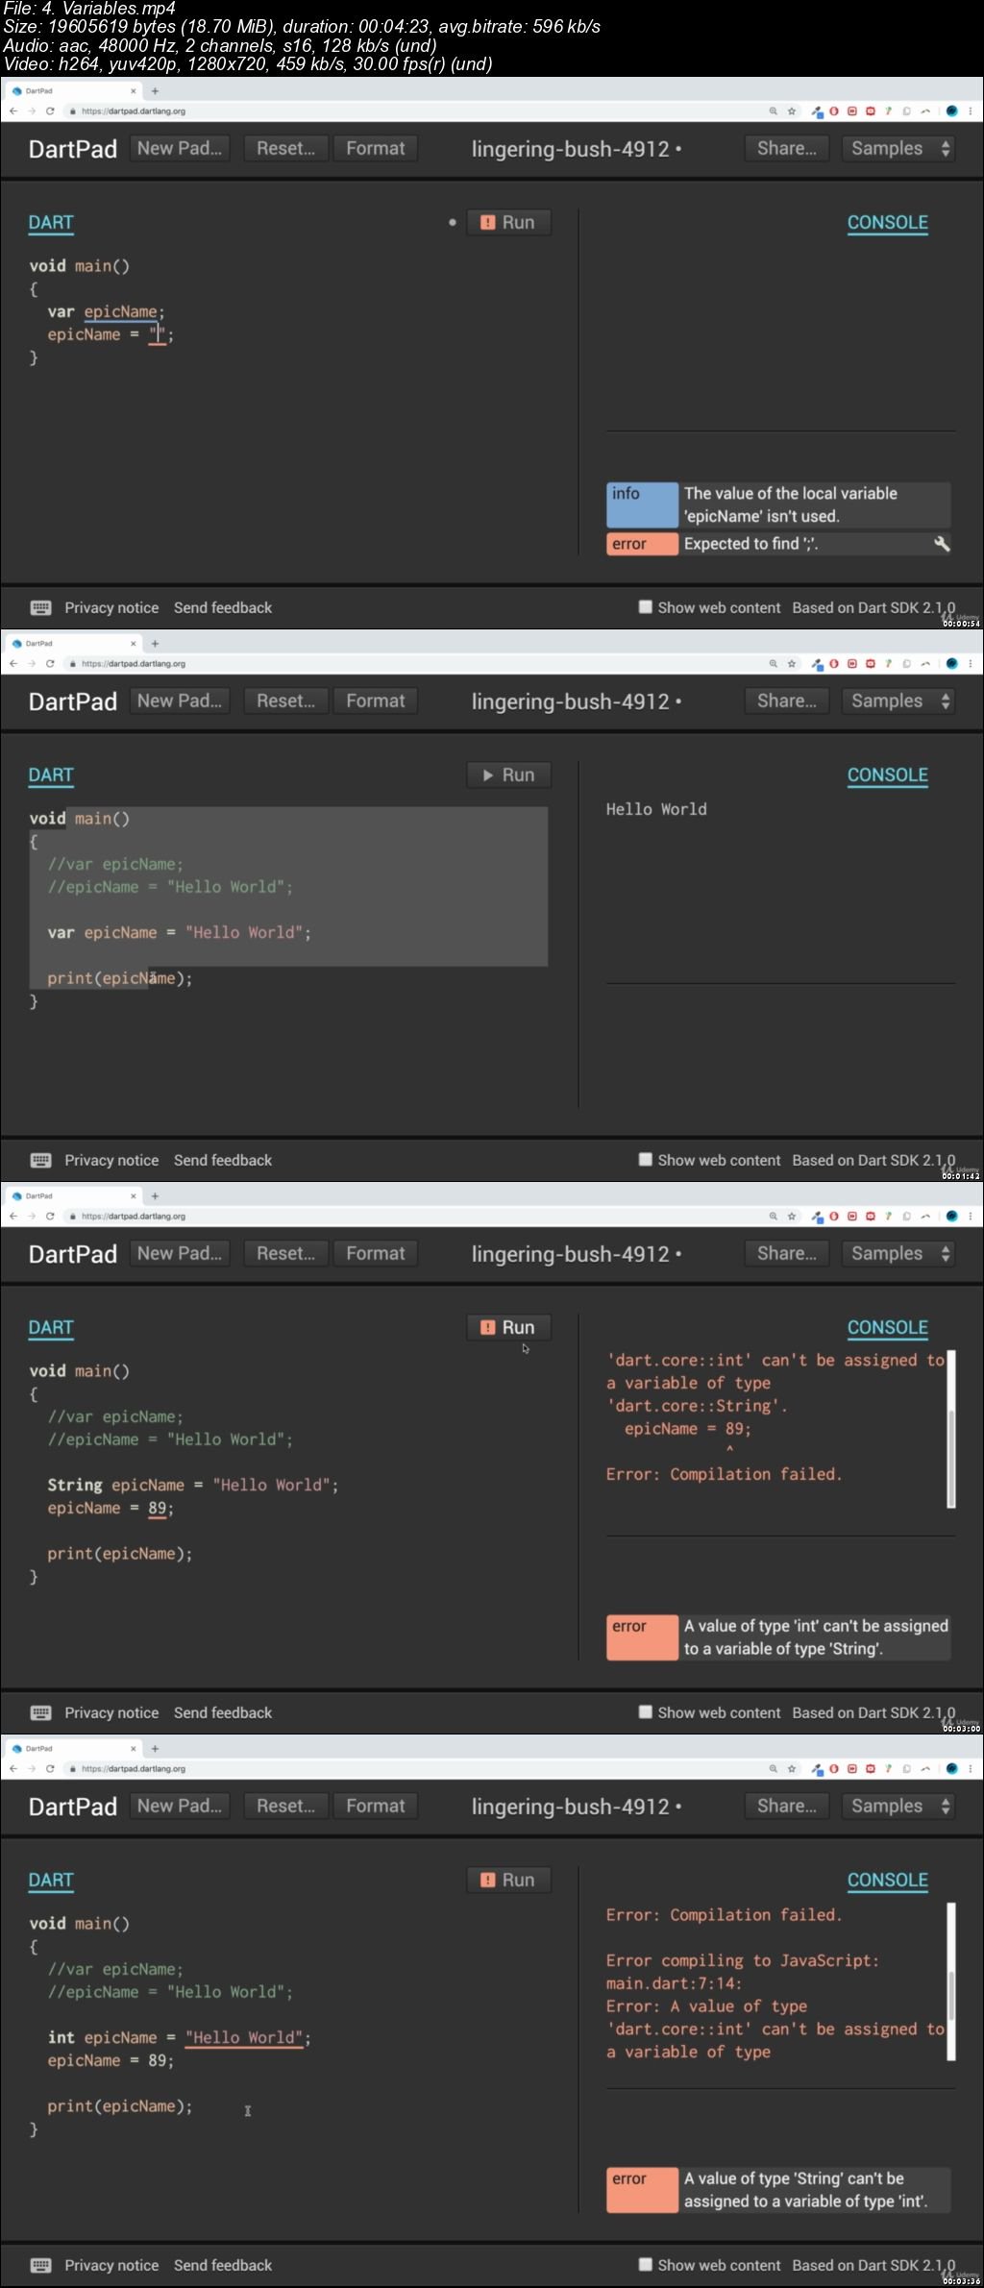Select the DART tab in the 00:00:54 frame
984x2288 pixels.
tap(51, 223)
